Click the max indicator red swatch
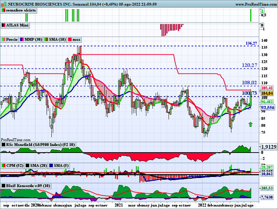Viewport: 278px width, 209px height. click(x=70, y=39)
